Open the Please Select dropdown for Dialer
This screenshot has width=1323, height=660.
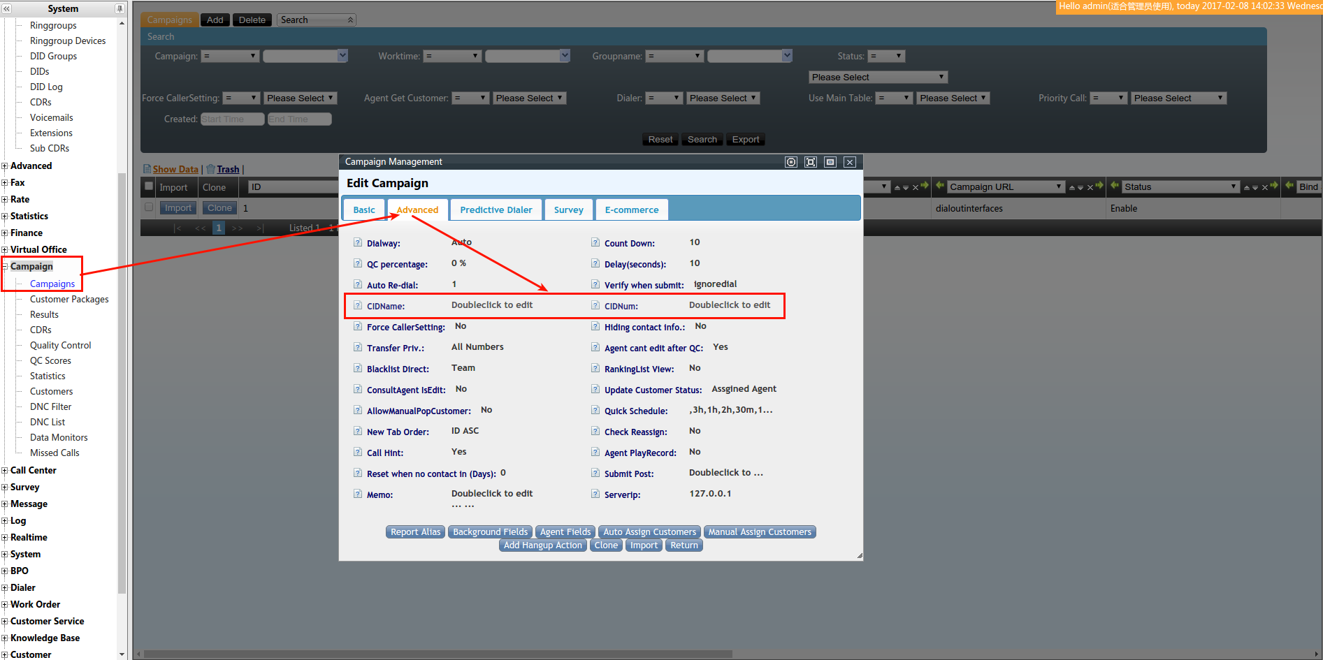pyautogui.click(x=723, y=98)
